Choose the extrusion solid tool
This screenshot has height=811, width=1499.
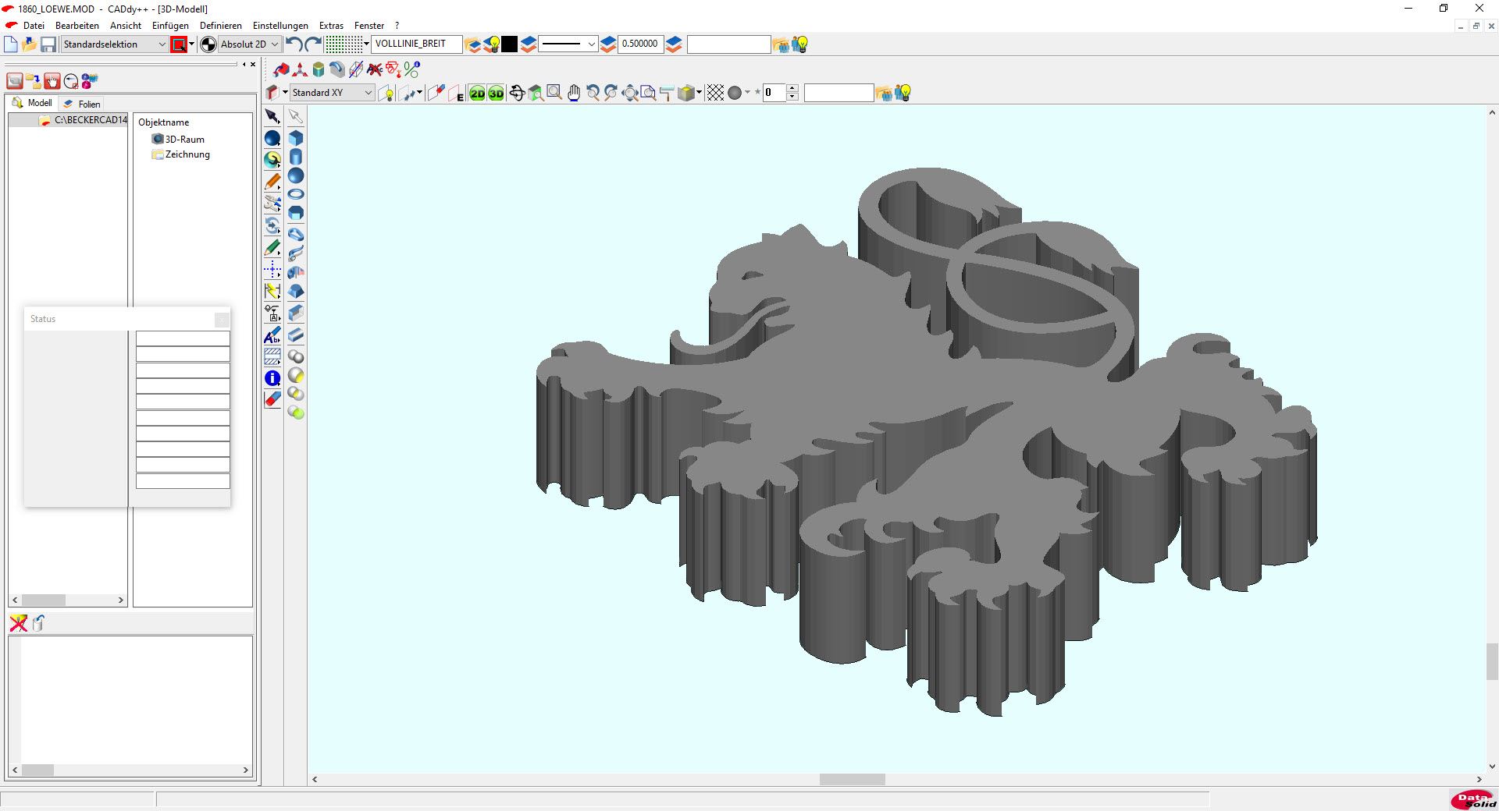tap(296, 313)
